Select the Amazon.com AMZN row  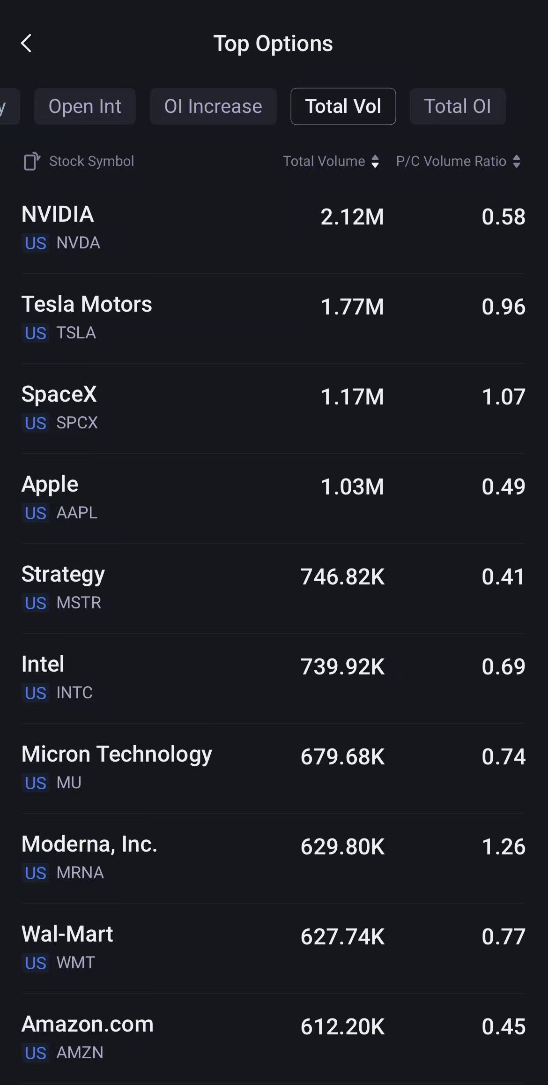274,1038
